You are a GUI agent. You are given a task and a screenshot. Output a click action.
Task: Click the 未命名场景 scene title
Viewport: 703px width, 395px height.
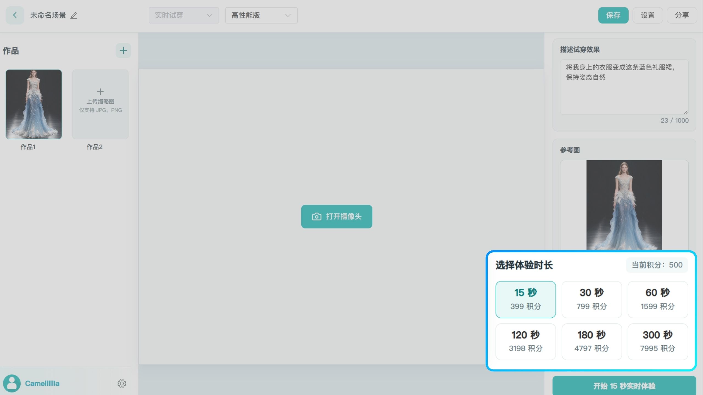(48, 15)
